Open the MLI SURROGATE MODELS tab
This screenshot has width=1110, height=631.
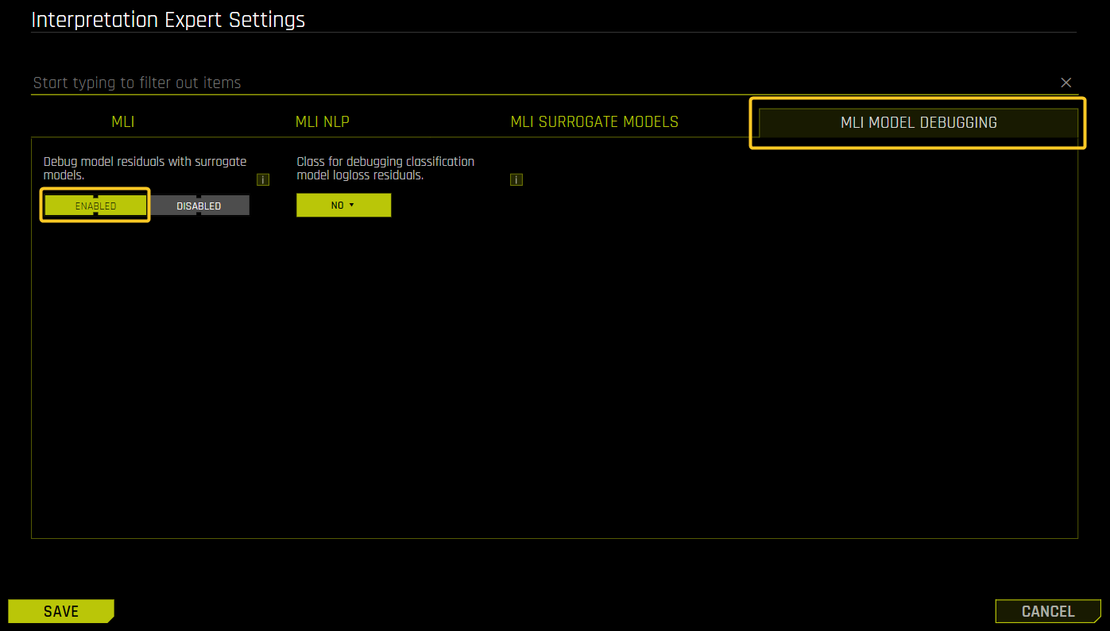(x=594, y=121)
